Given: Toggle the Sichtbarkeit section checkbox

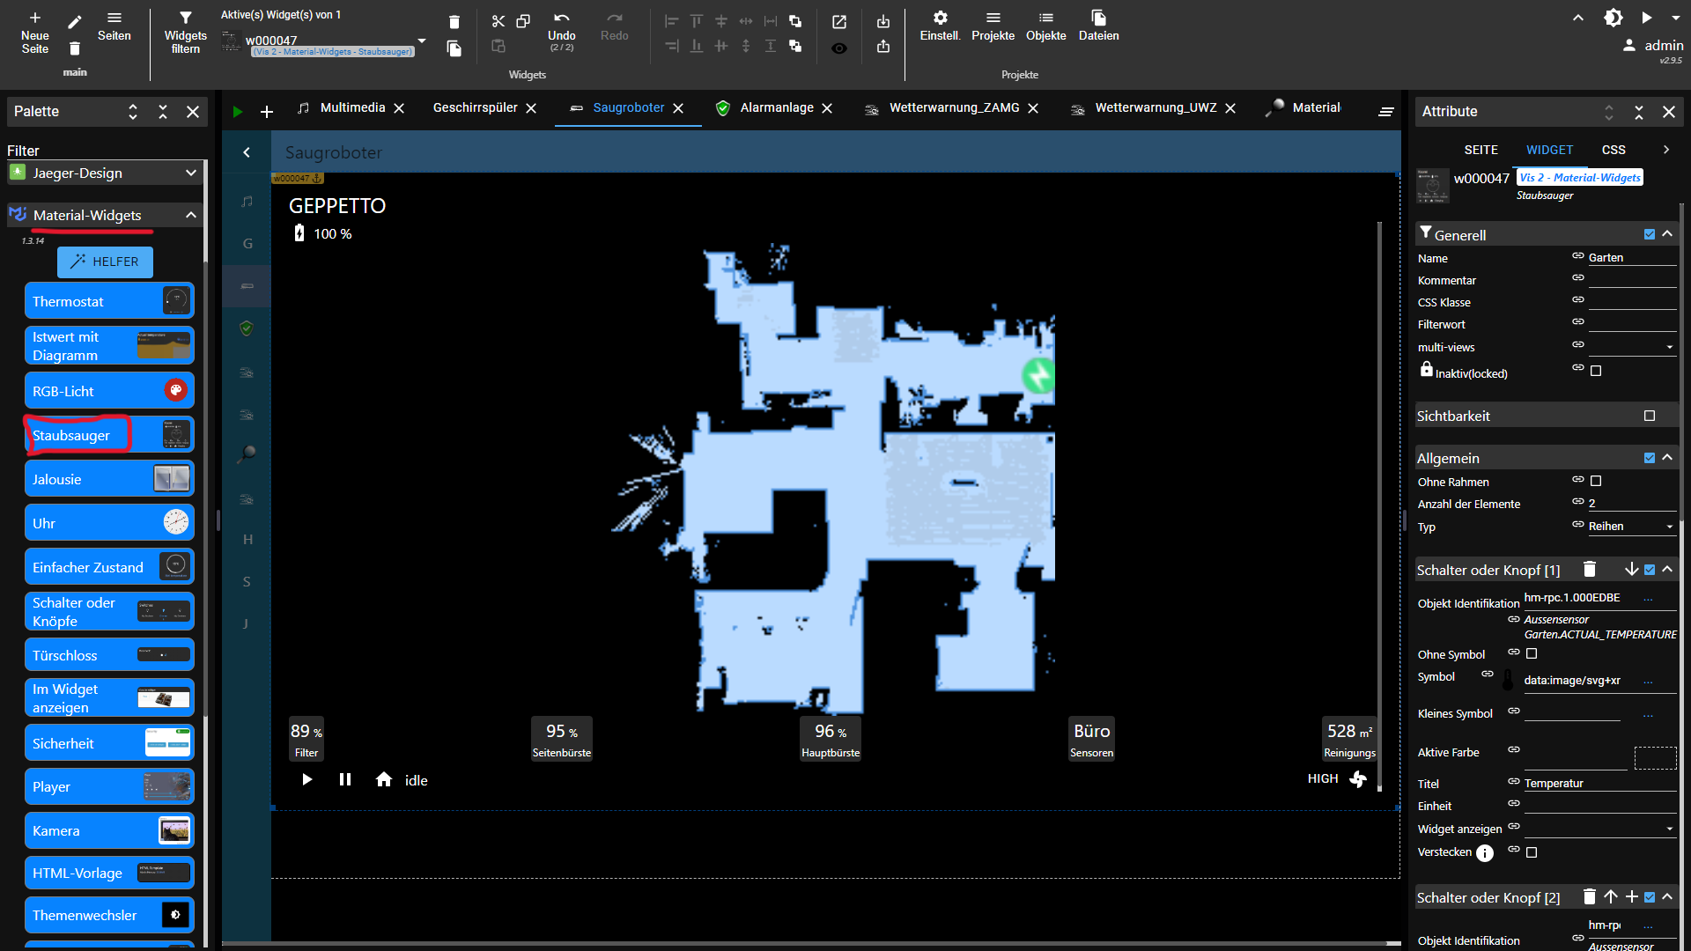Looking at the screenshot, I should tap(1650, 416).
